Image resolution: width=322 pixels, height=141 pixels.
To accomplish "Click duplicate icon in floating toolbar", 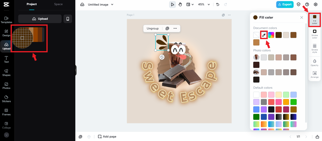I will pos(167,28).
